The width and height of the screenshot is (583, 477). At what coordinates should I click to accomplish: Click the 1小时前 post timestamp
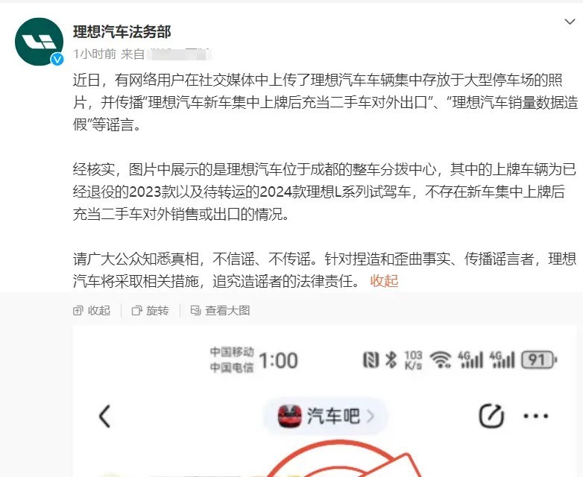coord(95,54)
